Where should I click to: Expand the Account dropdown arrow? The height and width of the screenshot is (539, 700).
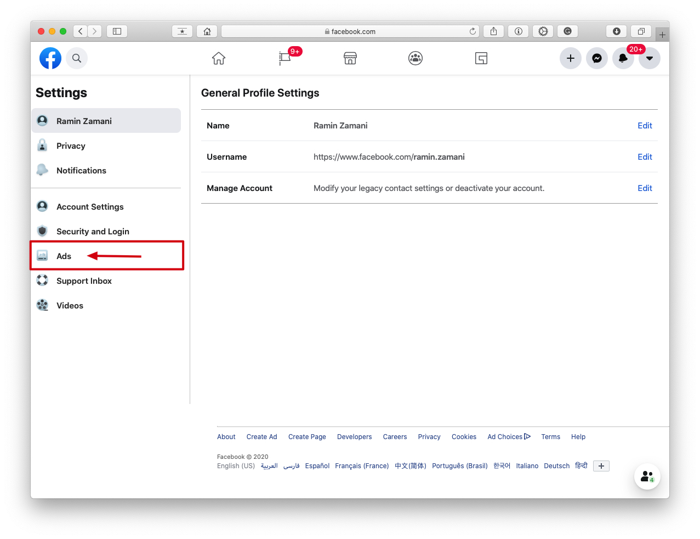click(650, 58)
